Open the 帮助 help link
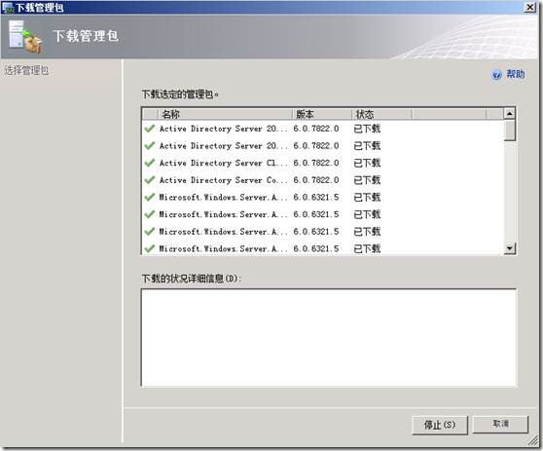 (516, 74)
